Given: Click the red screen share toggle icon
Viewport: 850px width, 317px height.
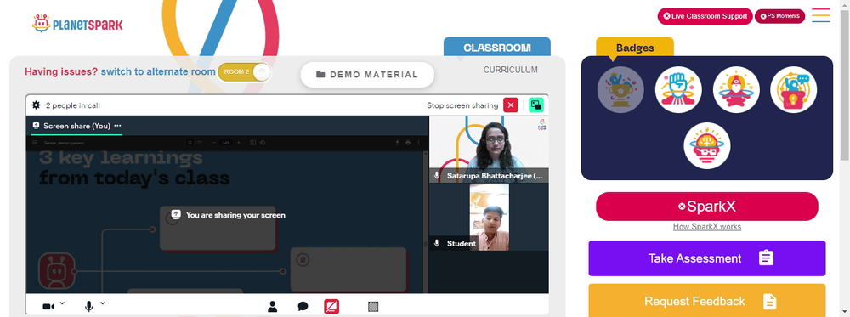Looking at the screenshot, I should tap(331, 307).
